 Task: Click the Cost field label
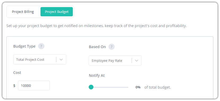click(17, 73)
